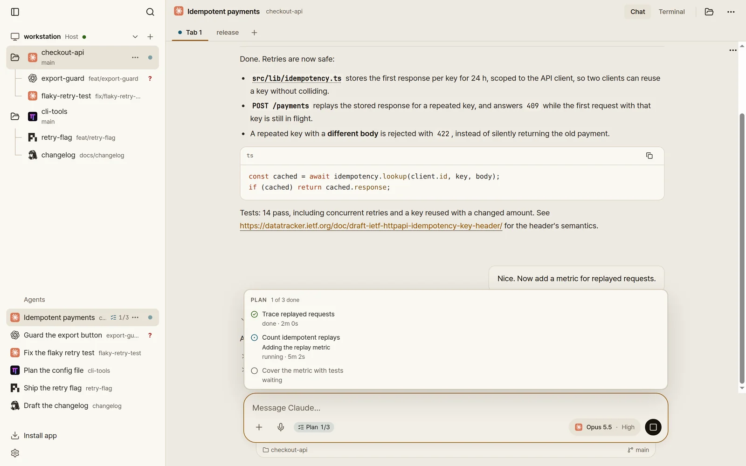Select the Ship the retry flag agent
Image resolution: width=746 pixels, height=466 pixels.
(83, 388)
